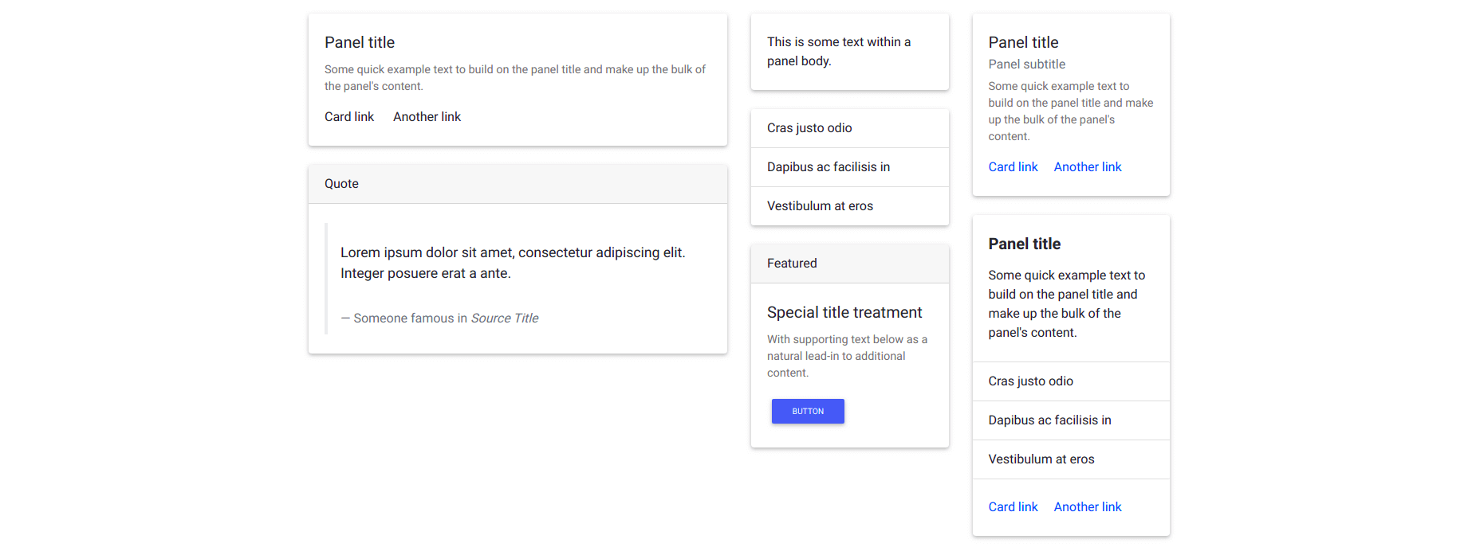Click 'Someone famous in' quote attribution
Viewport: 1476px width, 551px height.
(x=404, y=318)
